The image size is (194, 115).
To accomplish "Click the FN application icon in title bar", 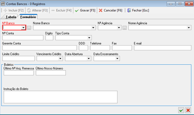I will click(x=3, y=4).
